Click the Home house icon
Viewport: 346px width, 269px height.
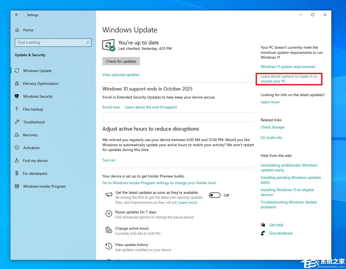[x=17, y=30]
